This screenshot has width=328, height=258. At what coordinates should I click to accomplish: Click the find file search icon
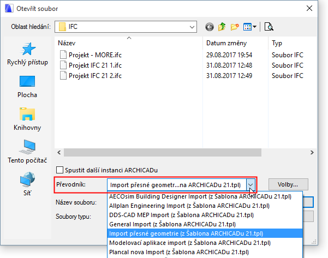(x=269, y=27)
